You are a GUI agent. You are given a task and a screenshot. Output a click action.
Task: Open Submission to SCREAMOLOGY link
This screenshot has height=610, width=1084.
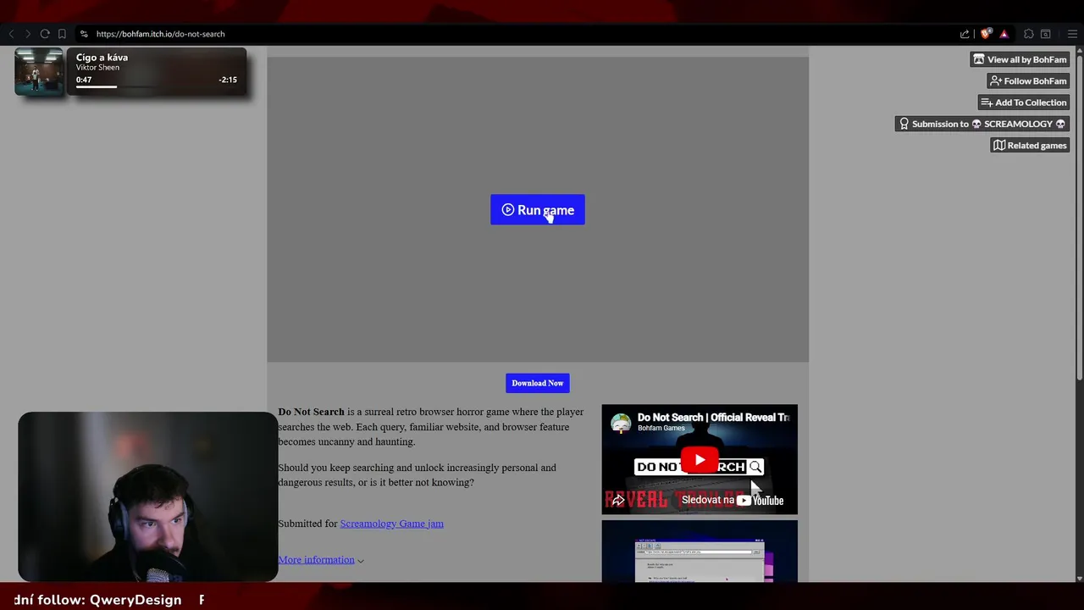[982, 124]
